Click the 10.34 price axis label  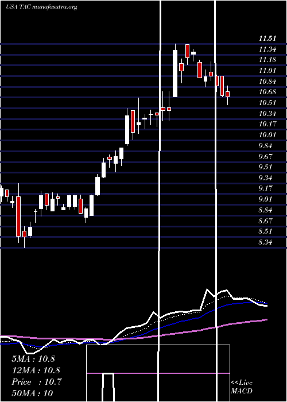coord(267,114)
